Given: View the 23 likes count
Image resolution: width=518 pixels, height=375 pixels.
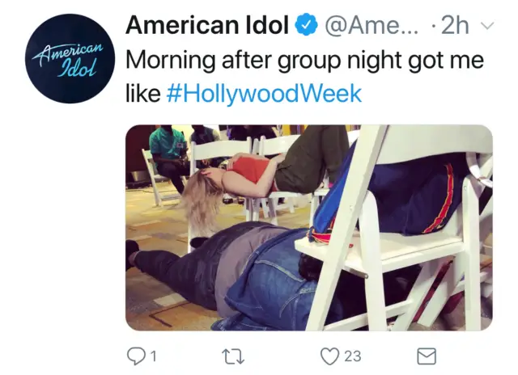Looking at the screenshot, I should pyautogui.click(x=353, y=356).
